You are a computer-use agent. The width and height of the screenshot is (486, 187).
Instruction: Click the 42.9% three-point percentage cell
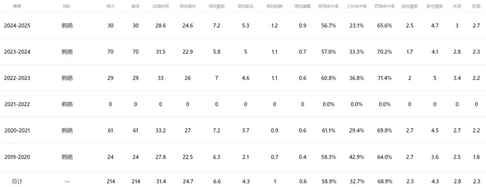[x=356, y=157]
